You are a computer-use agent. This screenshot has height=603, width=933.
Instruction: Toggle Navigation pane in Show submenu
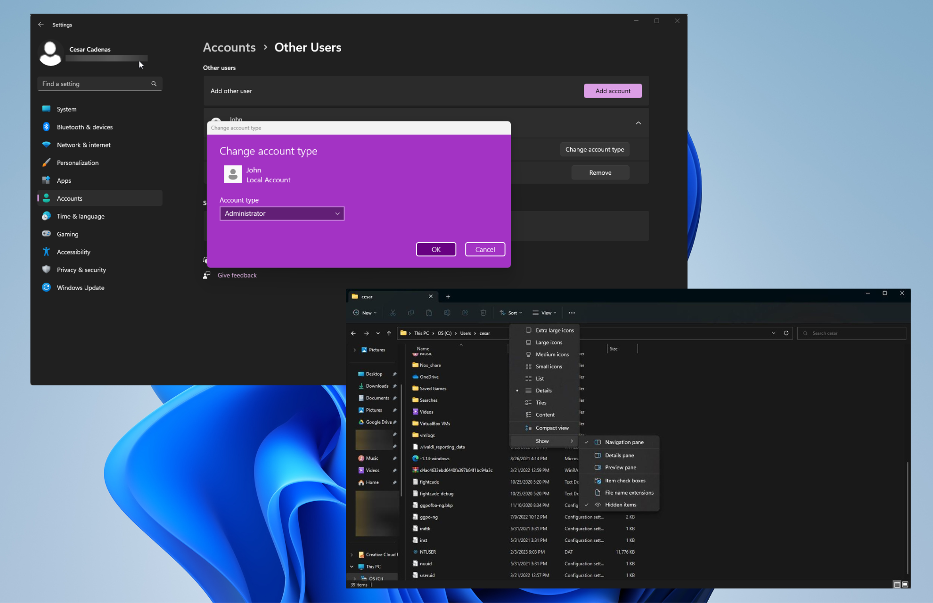(x=619, y=442)
